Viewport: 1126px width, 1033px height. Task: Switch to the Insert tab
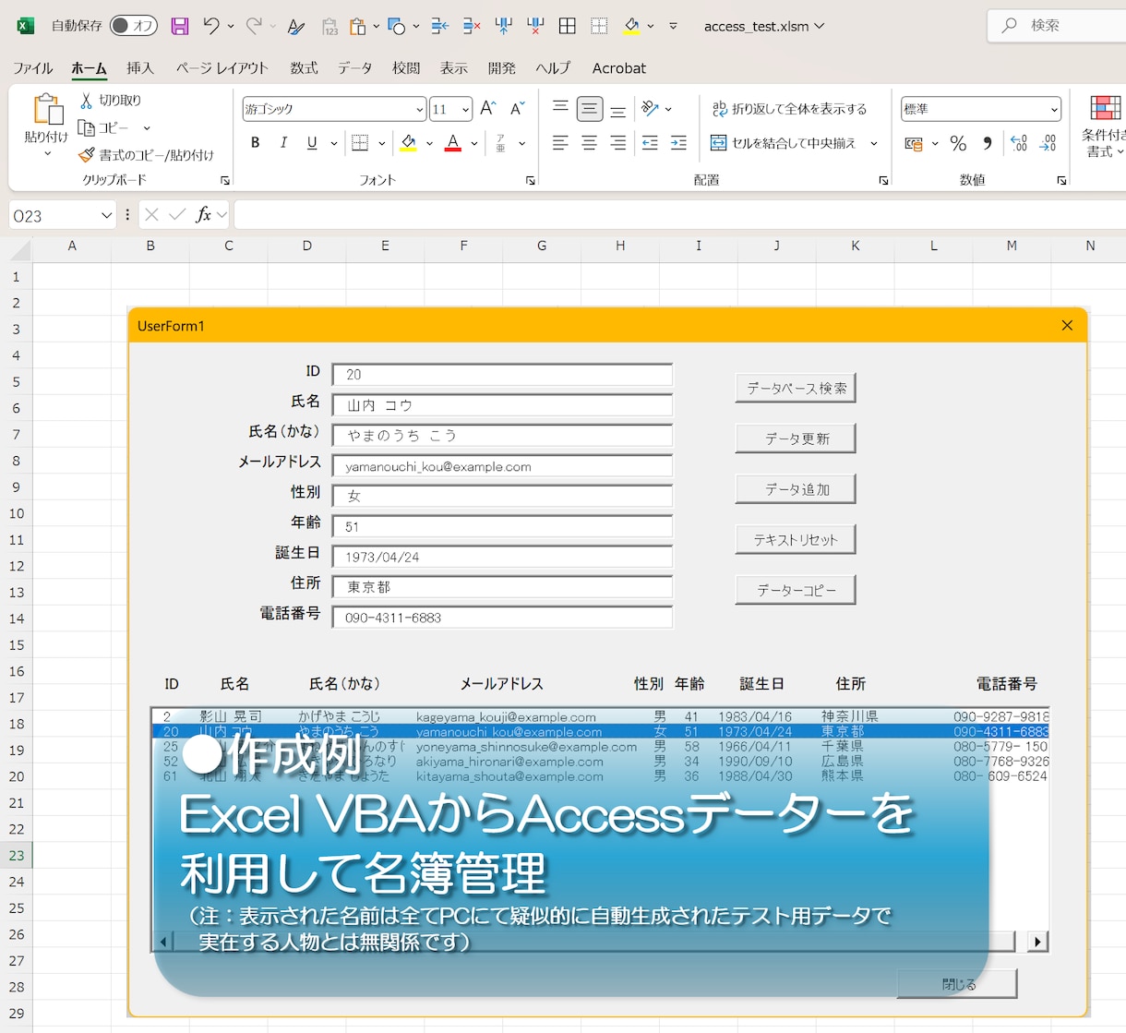point(140,68)
